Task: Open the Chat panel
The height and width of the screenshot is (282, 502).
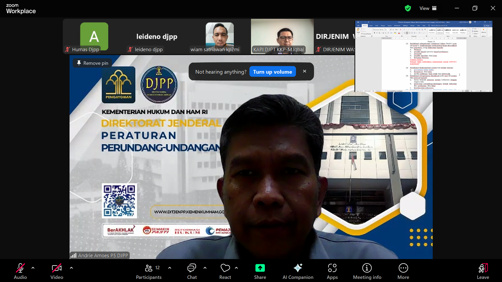Action: [x=192, y=271]
